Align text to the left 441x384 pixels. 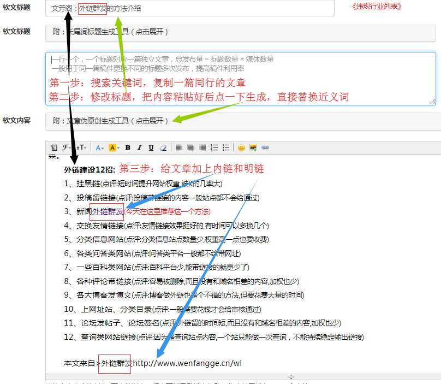[x=179, y=147]
